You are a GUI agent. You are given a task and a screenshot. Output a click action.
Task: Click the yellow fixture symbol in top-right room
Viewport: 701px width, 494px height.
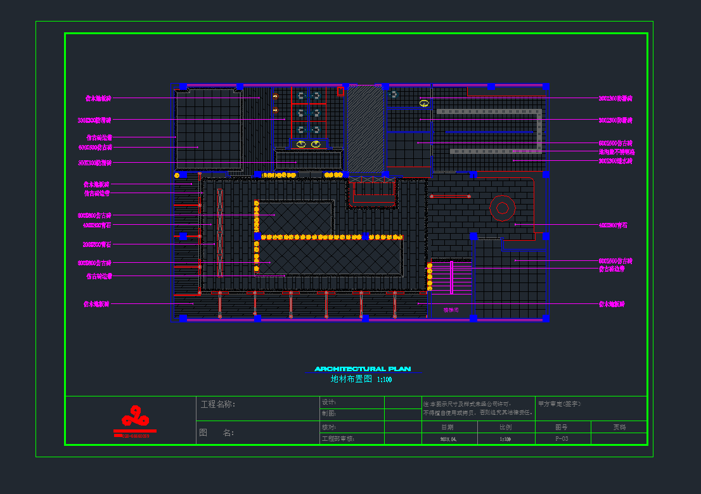pos(424,103)
